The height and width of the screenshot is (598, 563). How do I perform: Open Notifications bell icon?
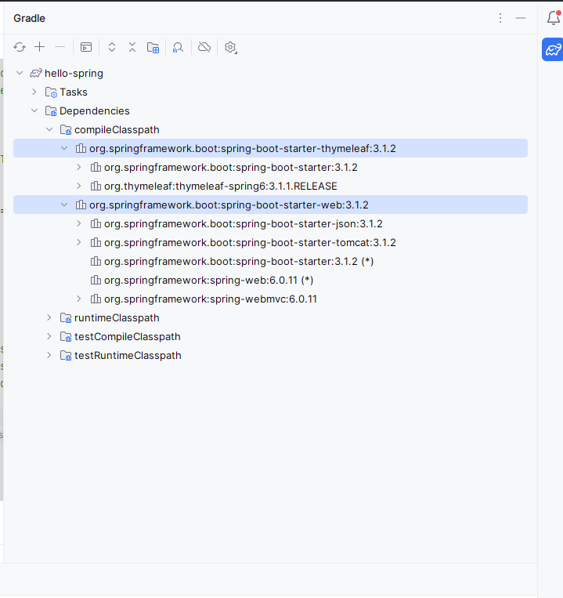click(x=554, y=17)
